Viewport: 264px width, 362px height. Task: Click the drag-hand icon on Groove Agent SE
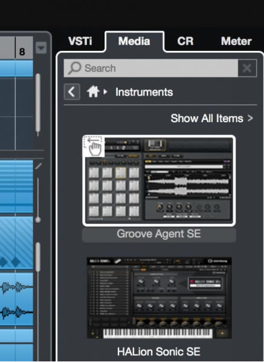94,146
